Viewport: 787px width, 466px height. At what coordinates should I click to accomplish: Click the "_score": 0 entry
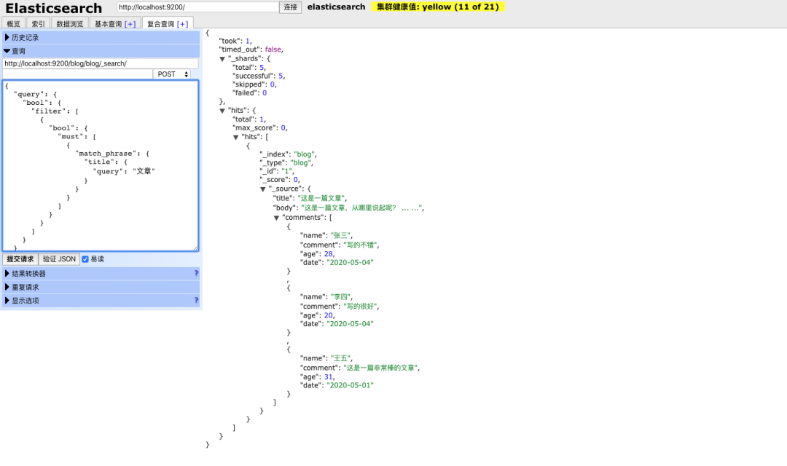(280, 180)
